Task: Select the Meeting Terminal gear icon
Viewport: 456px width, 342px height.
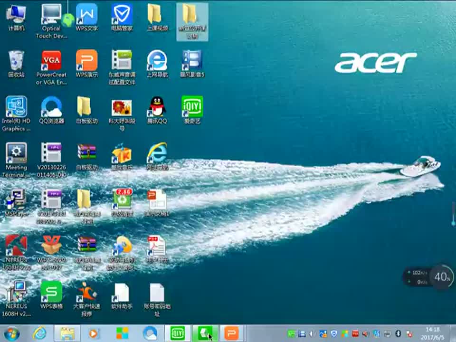Action: coord(16,153)
